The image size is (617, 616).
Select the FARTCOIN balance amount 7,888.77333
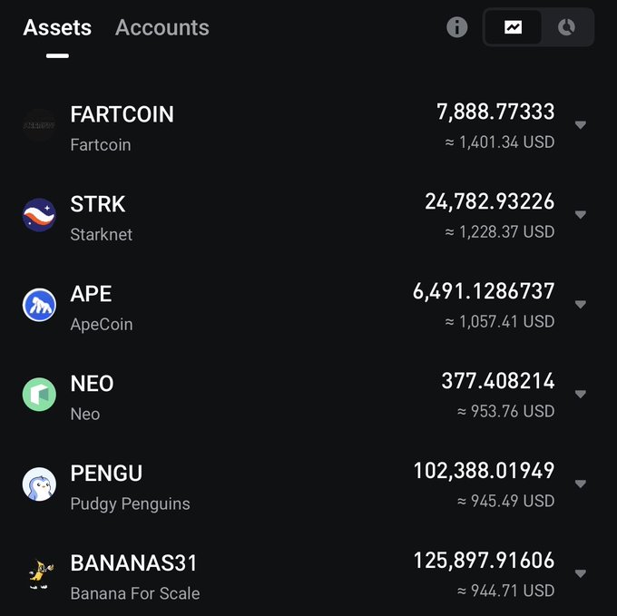pos(495,112)
